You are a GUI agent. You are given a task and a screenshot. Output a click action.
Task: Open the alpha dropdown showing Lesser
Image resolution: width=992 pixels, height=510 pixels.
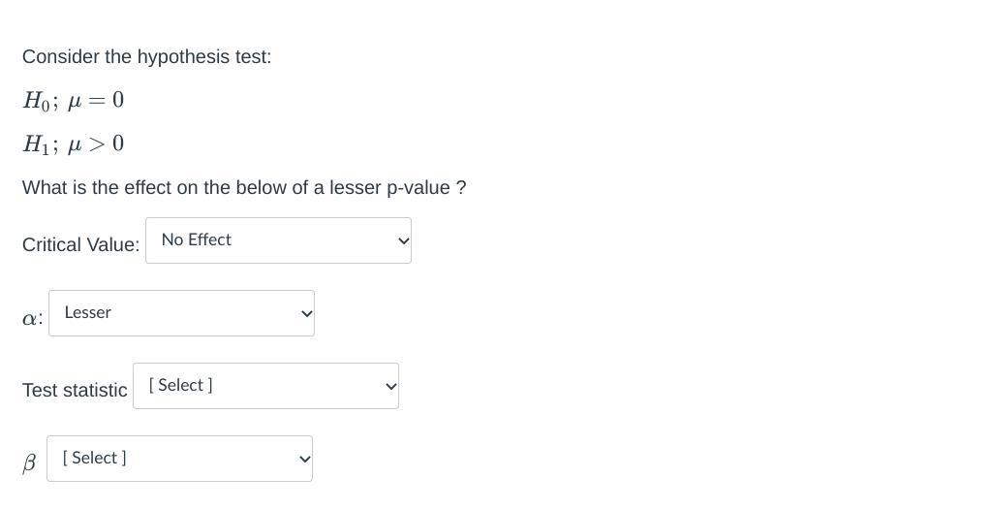click(181, 313)
